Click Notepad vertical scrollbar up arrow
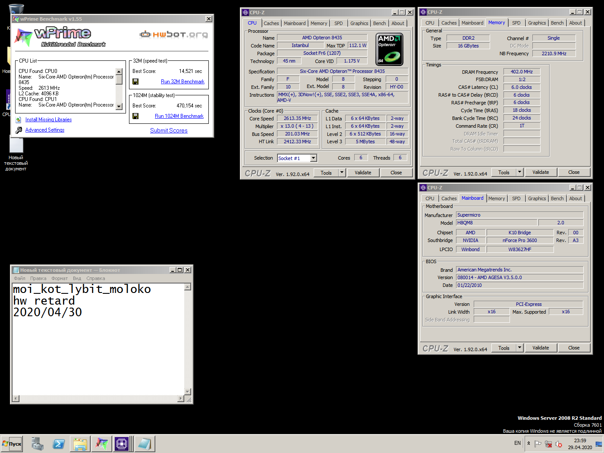604x453 pixels. click(x=188, y=287)
